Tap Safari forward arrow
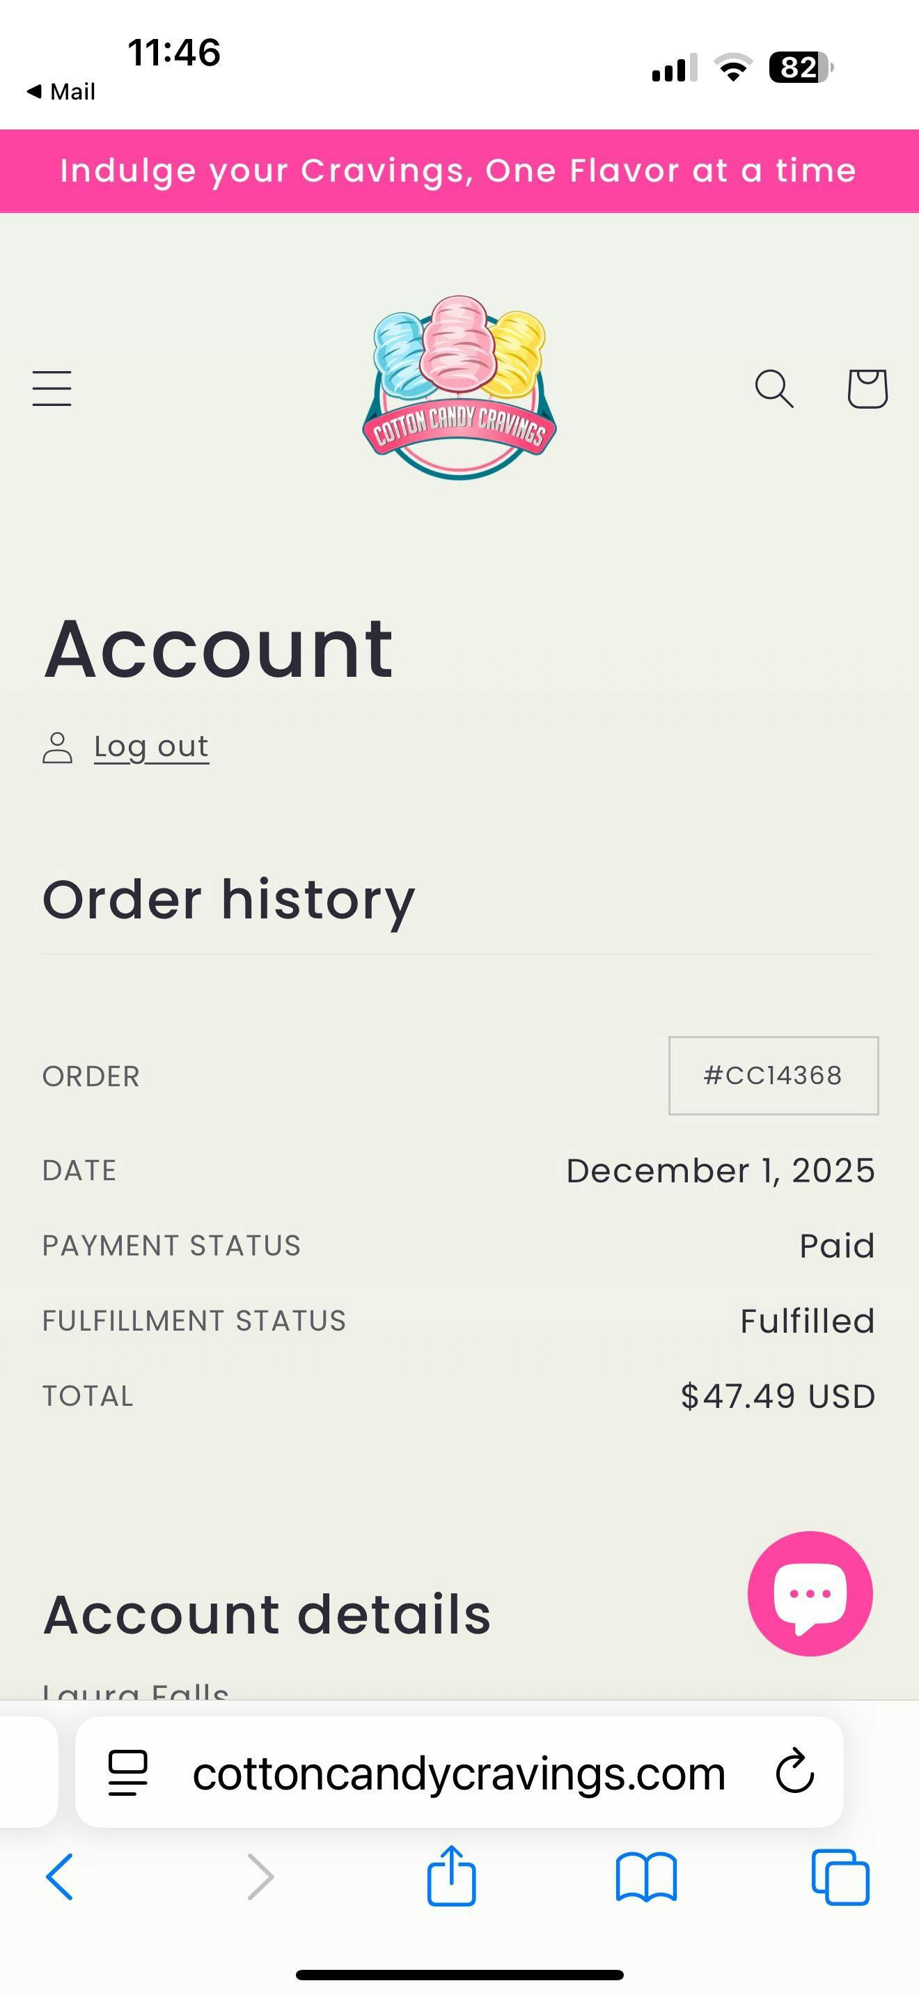 [260, 1877]
